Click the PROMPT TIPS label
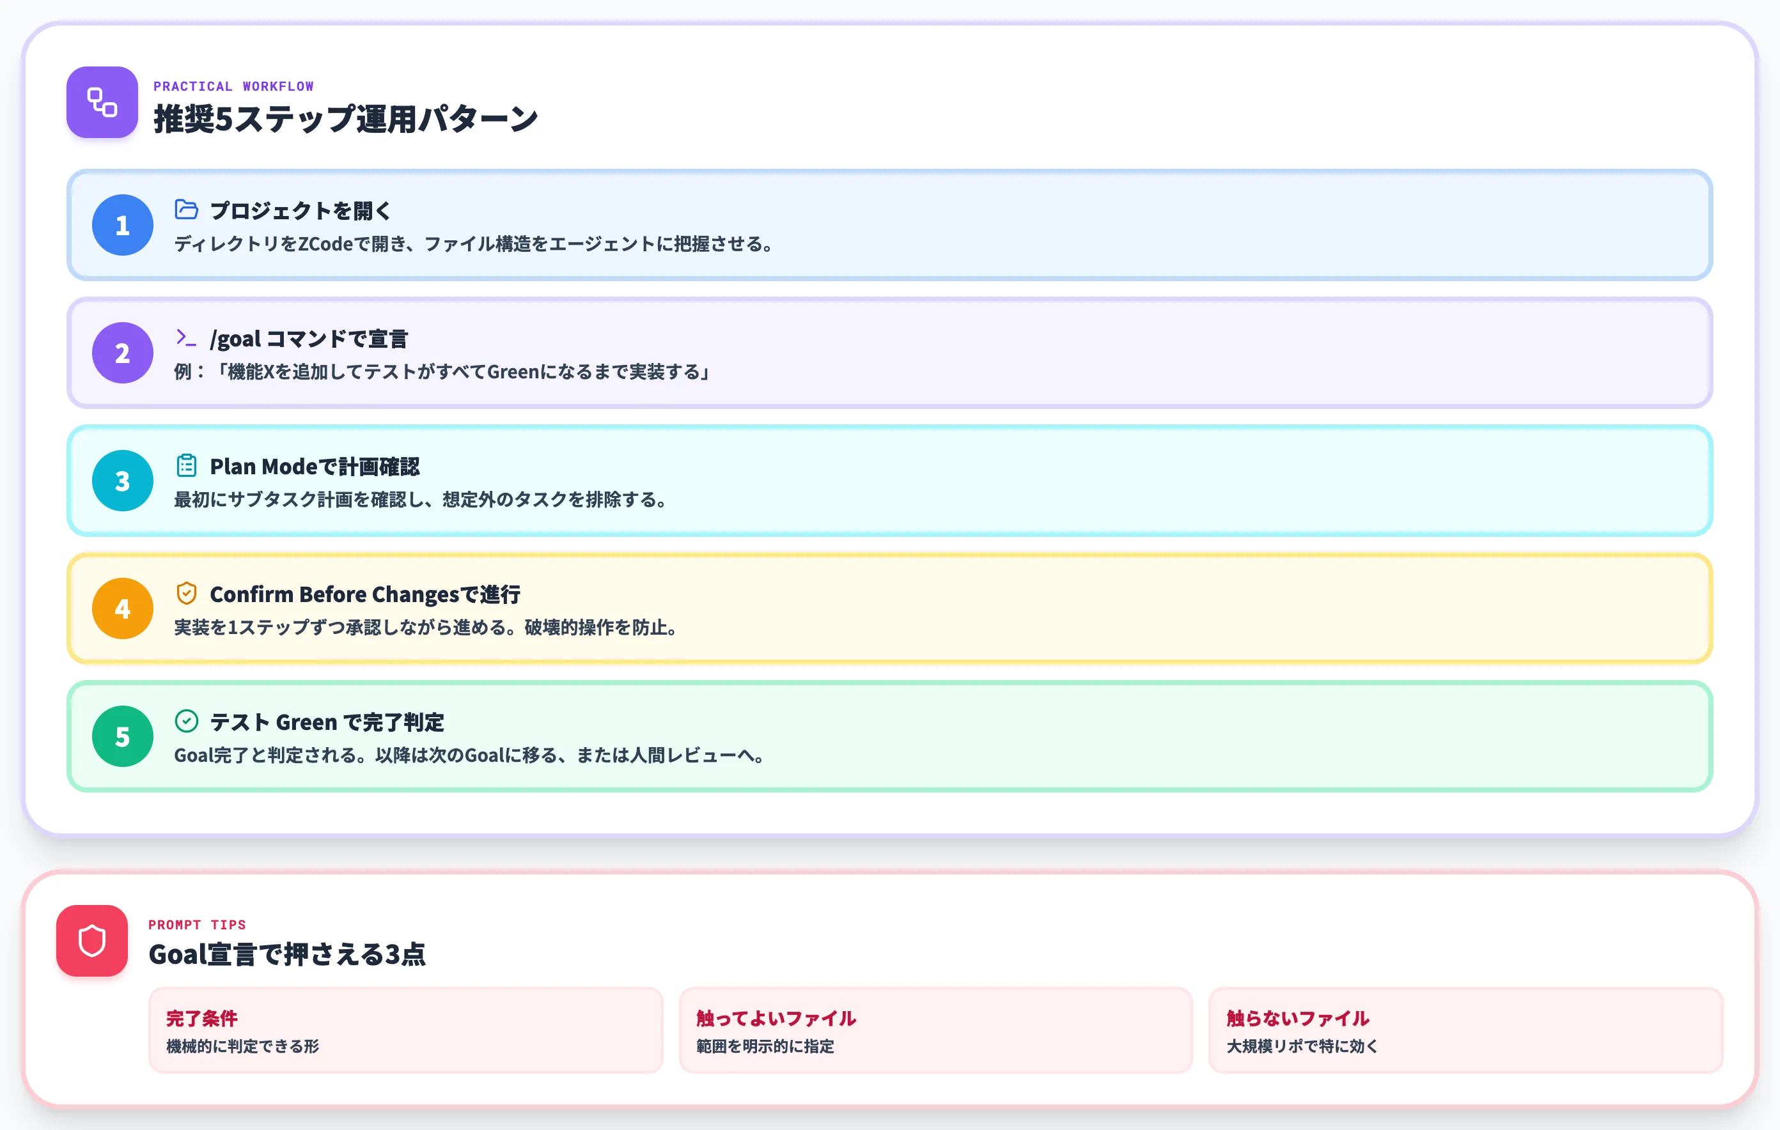 [x=198, y=925]
